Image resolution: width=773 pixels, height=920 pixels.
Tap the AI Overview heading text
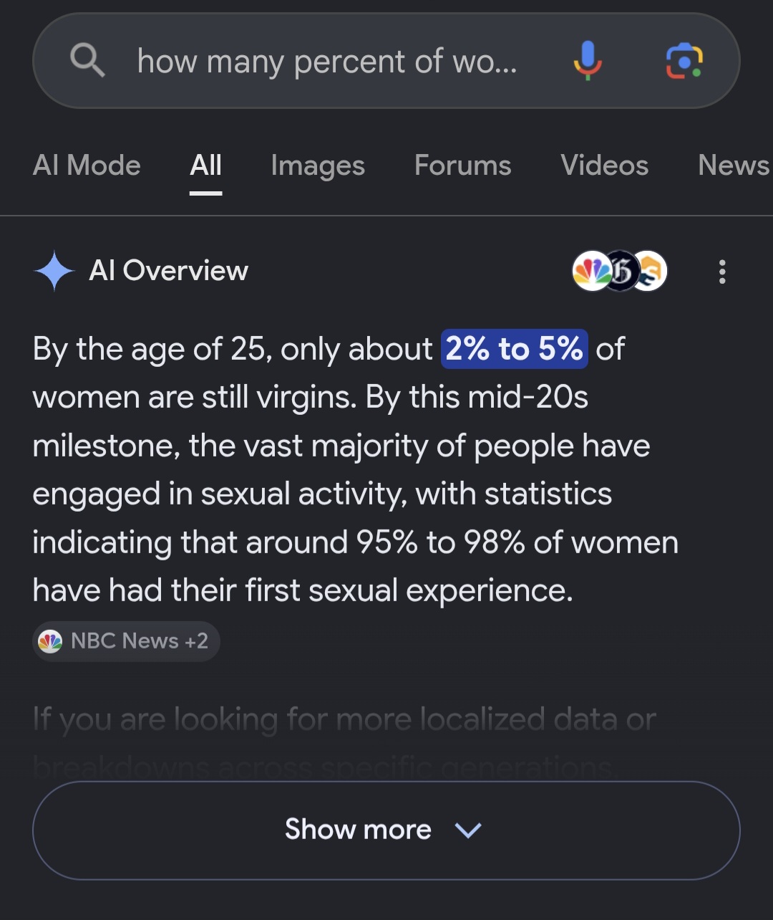pyautogui.click(x=168, y=271)
